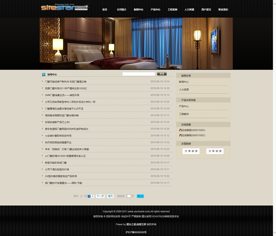Click the second 在线客服 QQ penguin icon
This screenshot has width=276, height=236.
180,135
